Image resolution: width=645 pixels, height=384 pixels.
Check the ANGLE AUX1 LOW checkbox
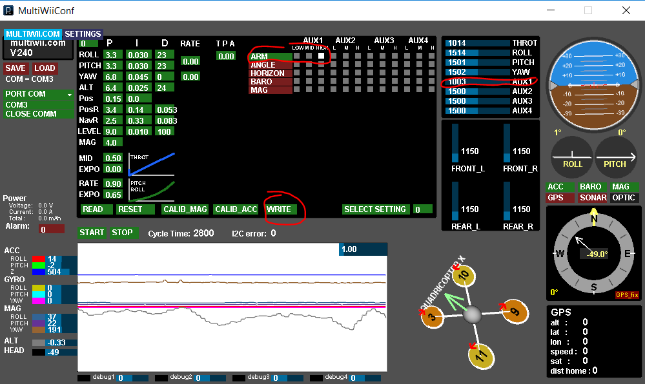[296, 64]
